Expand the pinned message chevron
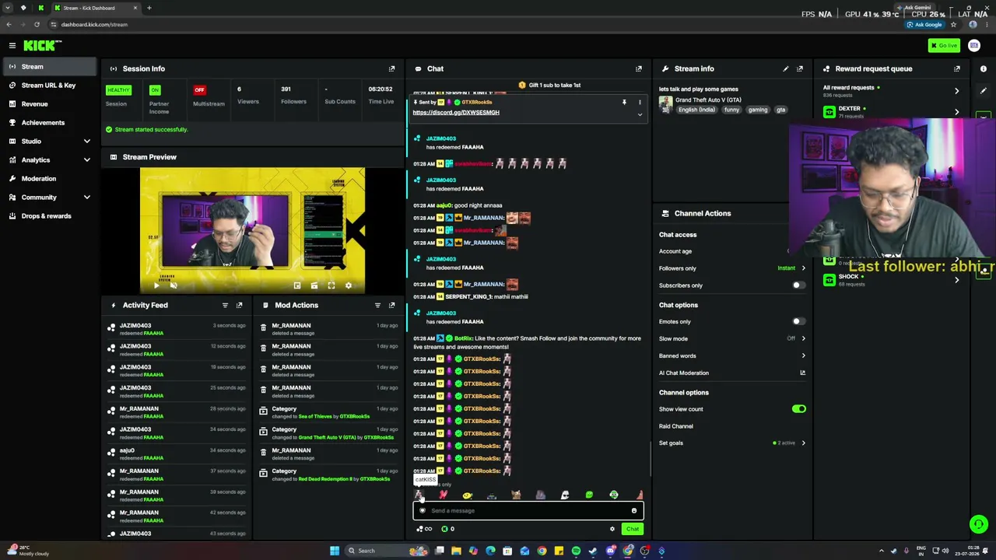This screenshot has height=560, width=996. click(x=640, y=114)
